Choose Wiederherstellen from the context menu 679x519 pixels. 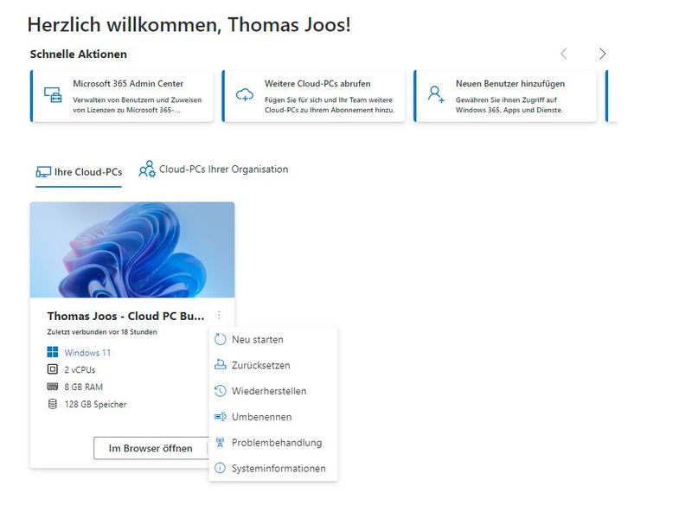273,391
